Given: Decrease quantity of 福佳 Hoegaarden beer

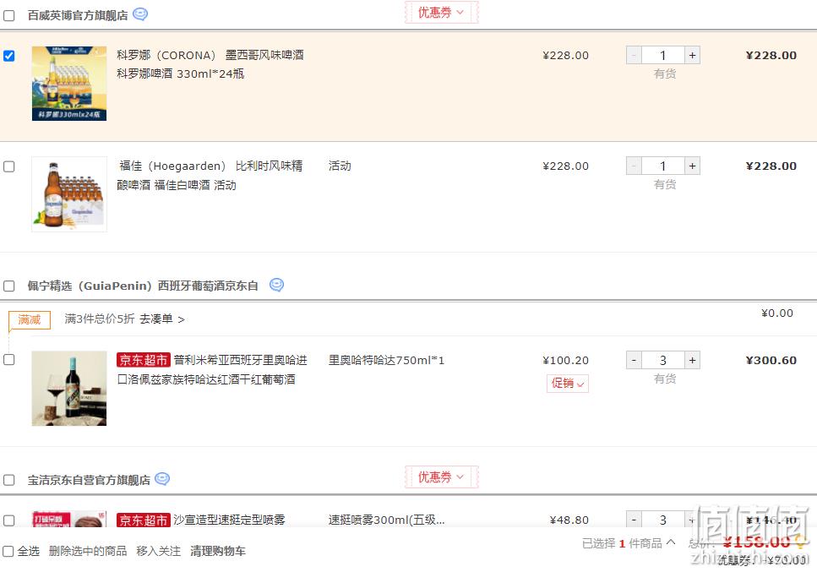Looking at the screenshot, I should click(634, 166).
